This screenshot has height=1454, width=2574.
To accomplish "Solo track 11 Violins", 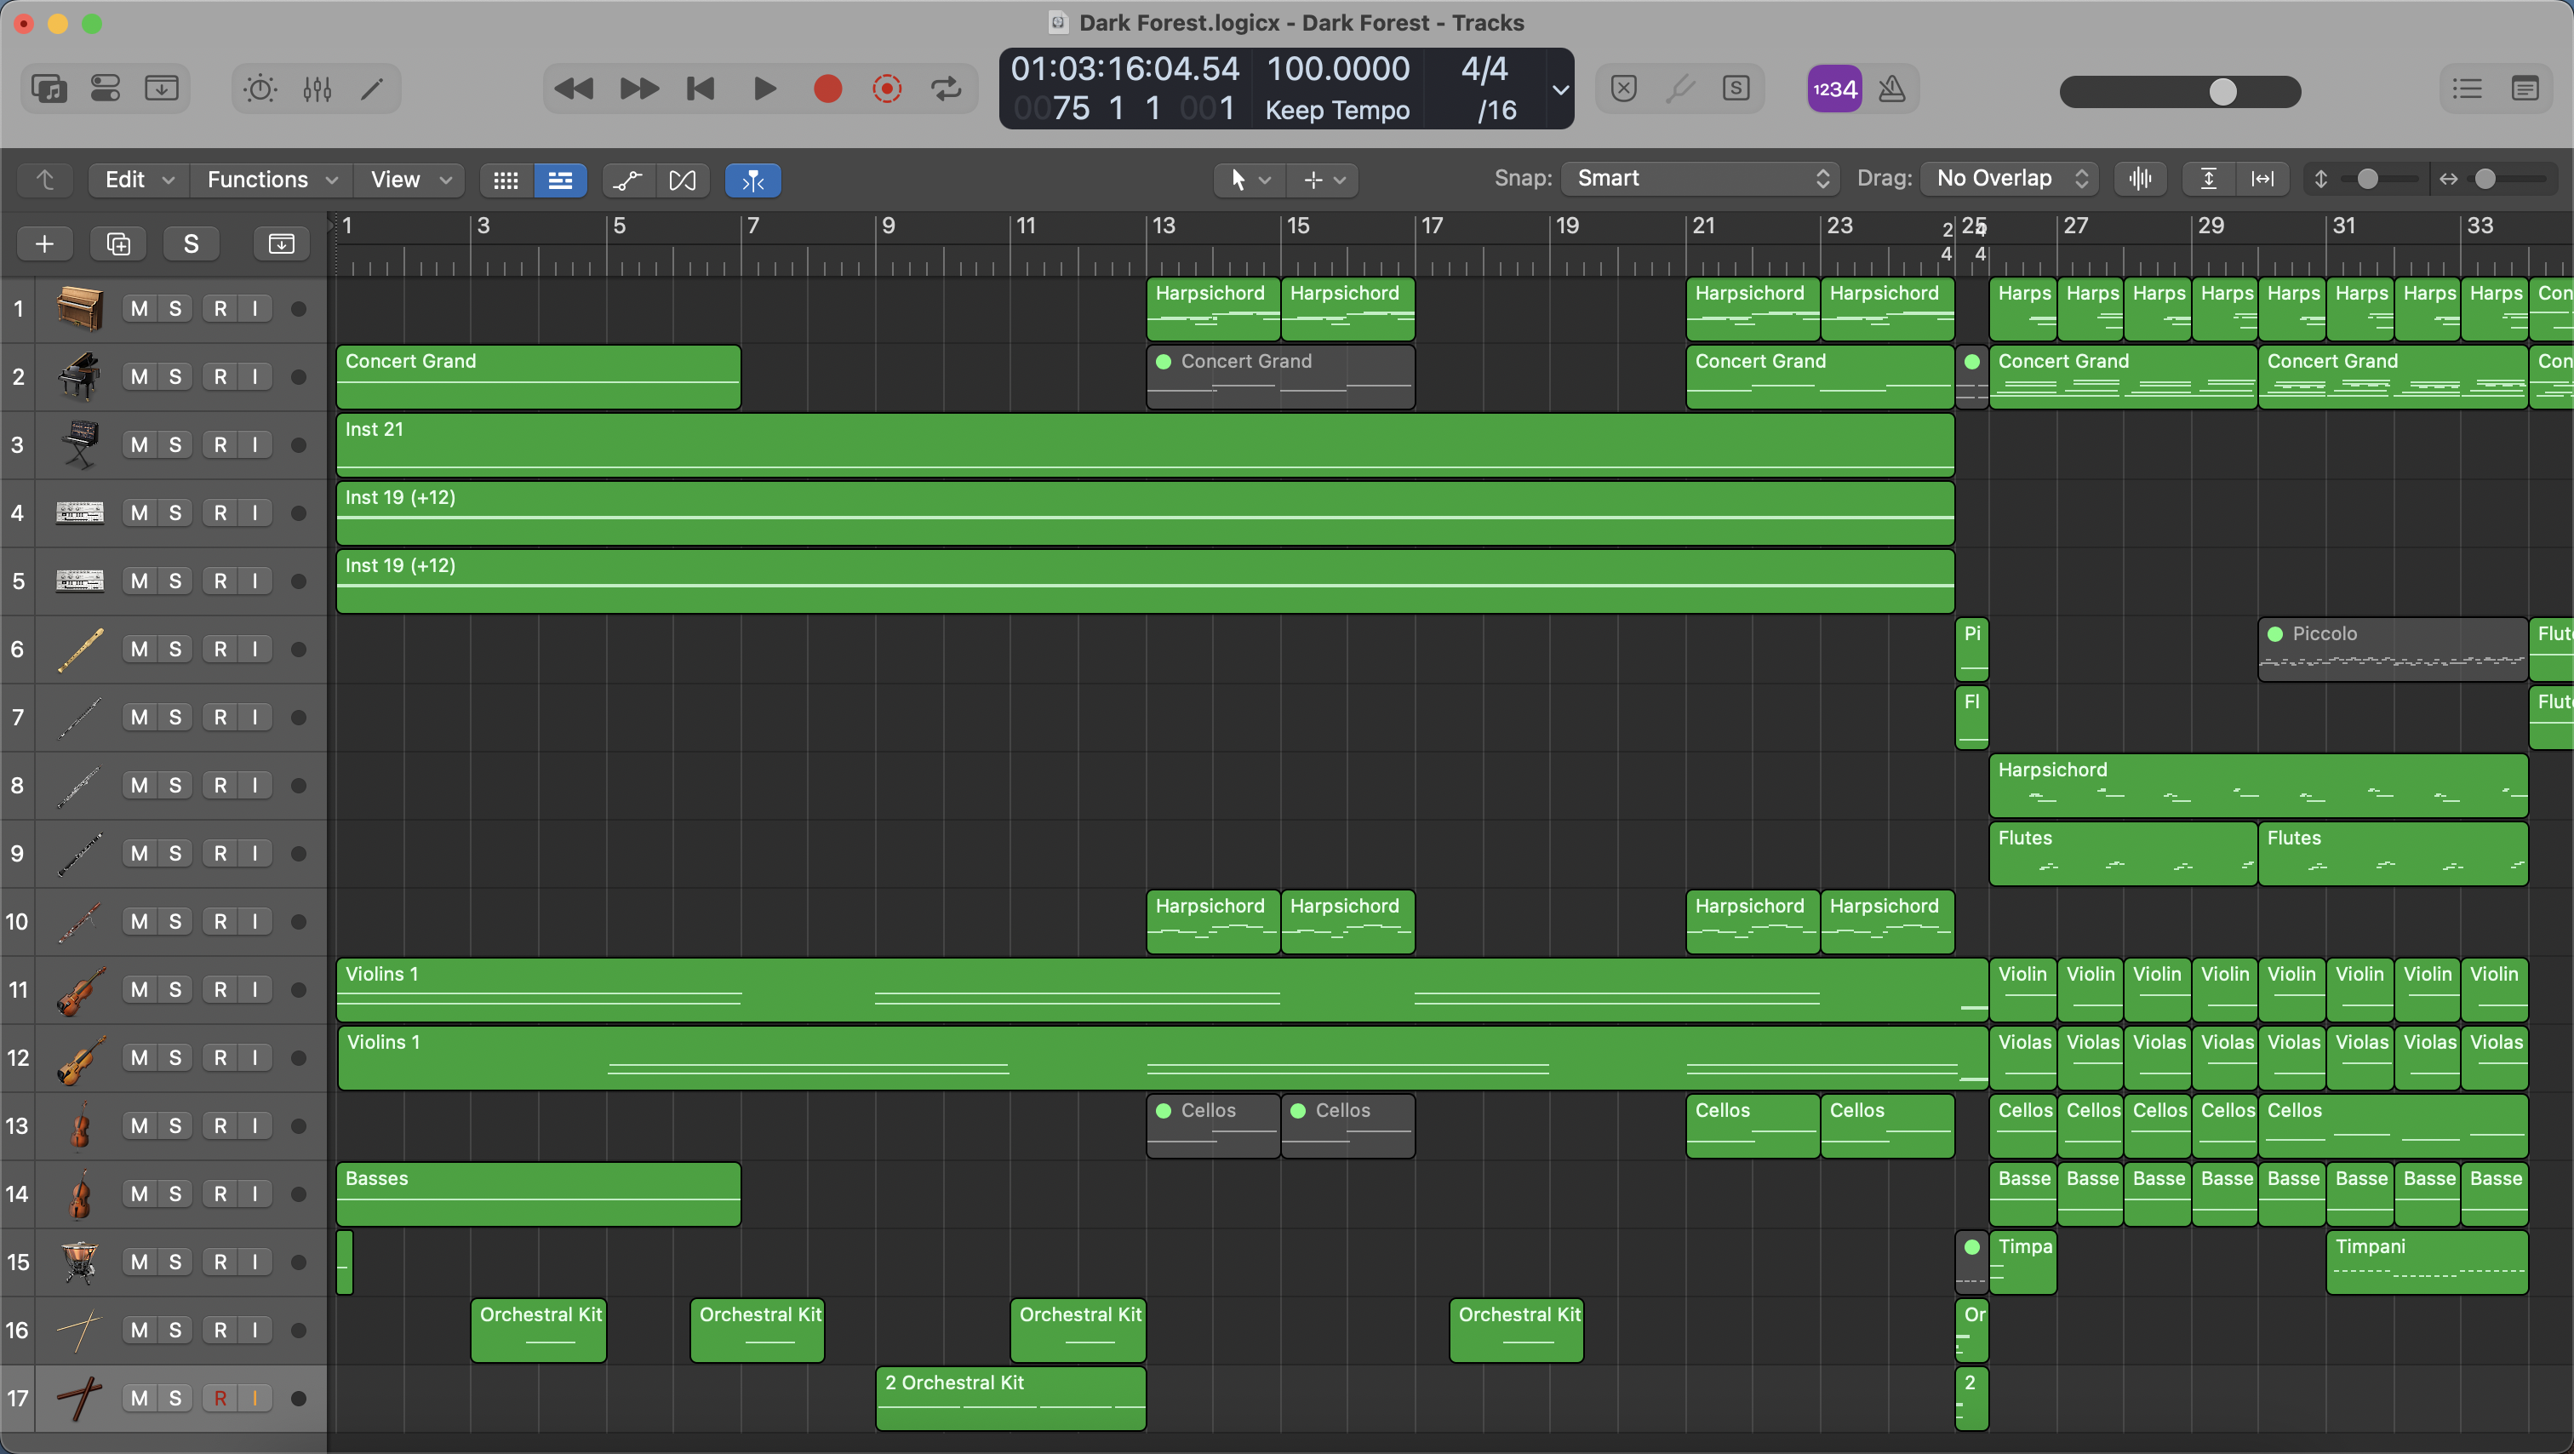I will click(174, 989).
